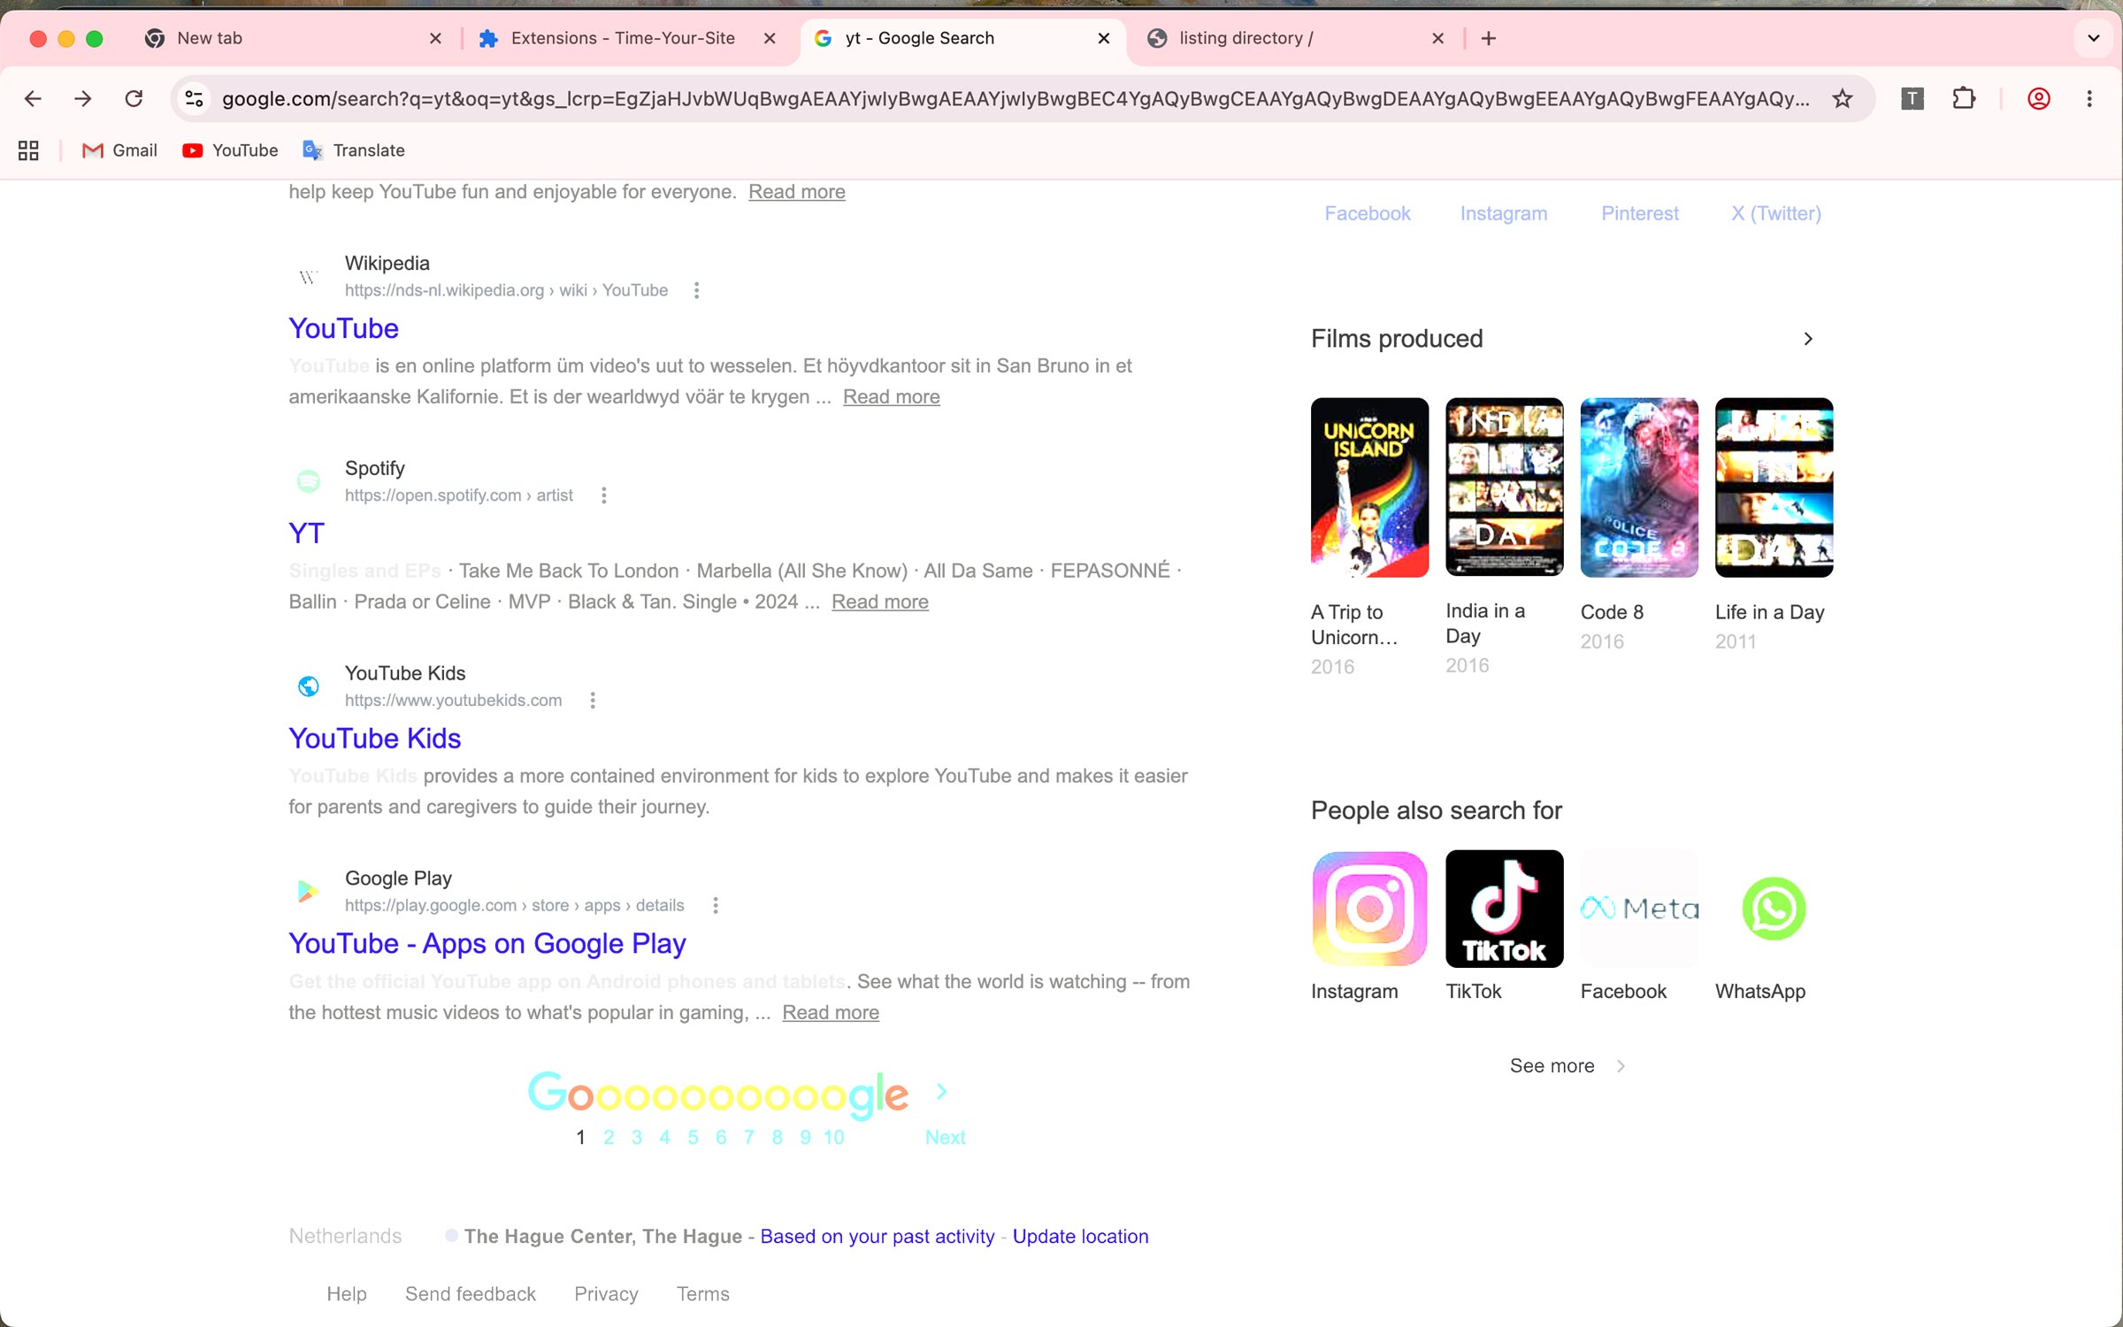Go back to the previous page

pos(33,99)
